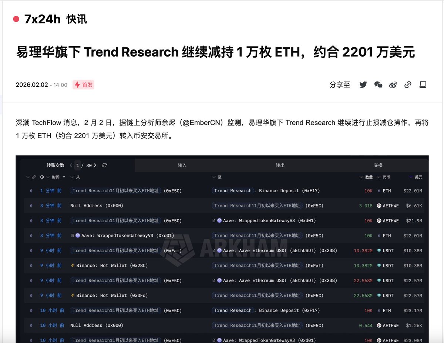Open the filter icon beside 至 column
The image size is (444, 343).
pos(214,177)
